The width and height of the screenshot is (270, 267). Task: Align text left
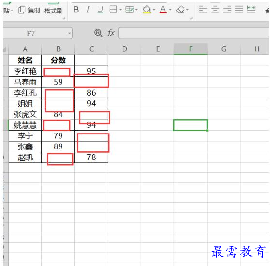tap(203, 9)
